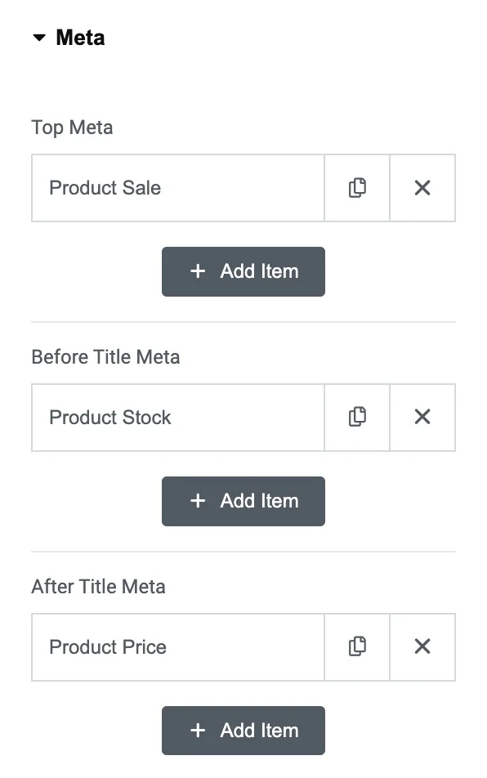The width and height of the screenshot is (487, 778).
Task: Click the Before Title Meta label
Action: (x=105, y=357)
